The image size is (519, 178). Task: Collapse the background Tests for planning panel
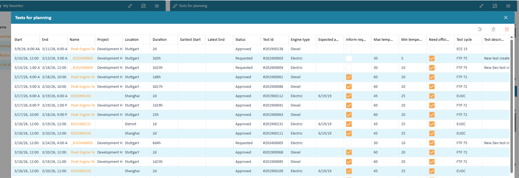pyautogui.click(x=481, y=6)
